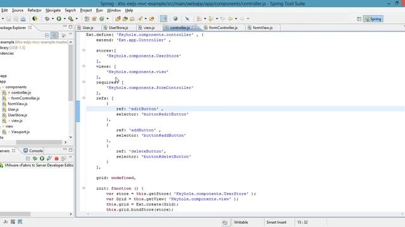Open Package Explorer view menu triangle

click(70, 34)
